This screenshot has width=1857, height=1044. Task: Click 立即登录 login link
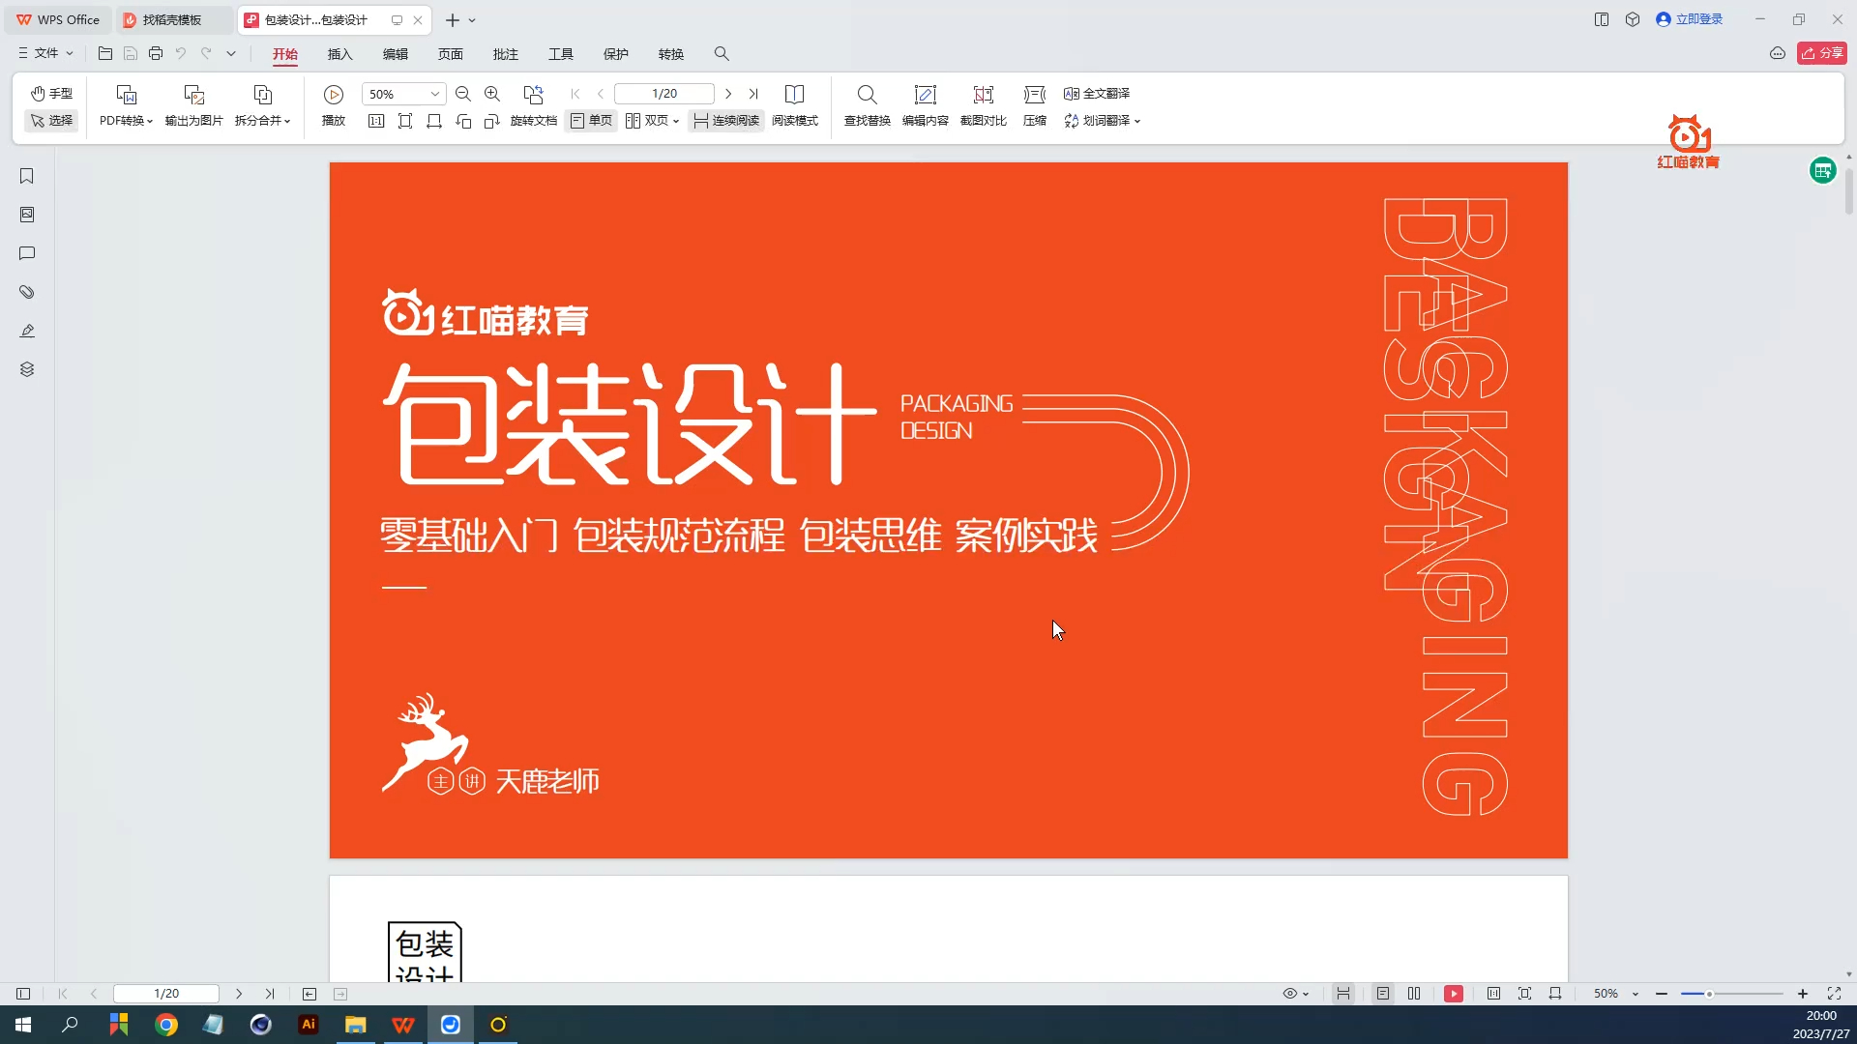(x=1690, y=19)
